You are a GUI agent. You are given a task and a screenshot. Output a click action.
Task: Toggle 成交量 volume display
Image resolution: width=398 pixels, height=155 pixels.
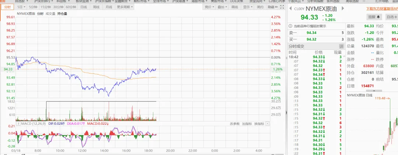50,14
